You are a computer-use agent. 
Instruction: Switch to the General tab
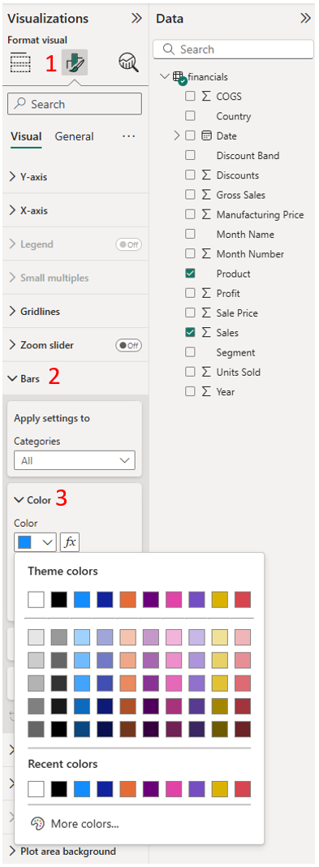point(74,136)
